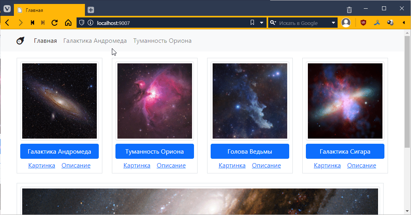Viewport: 411px width, 215px height.
Task: Expand the search engine dropdown arrow
Action: coord(333,23)
